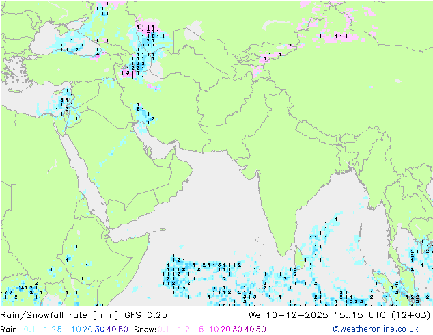433x335 pixels.
Task: Pick the Snow legend 50 magenta value
Action: coord(261,330)
